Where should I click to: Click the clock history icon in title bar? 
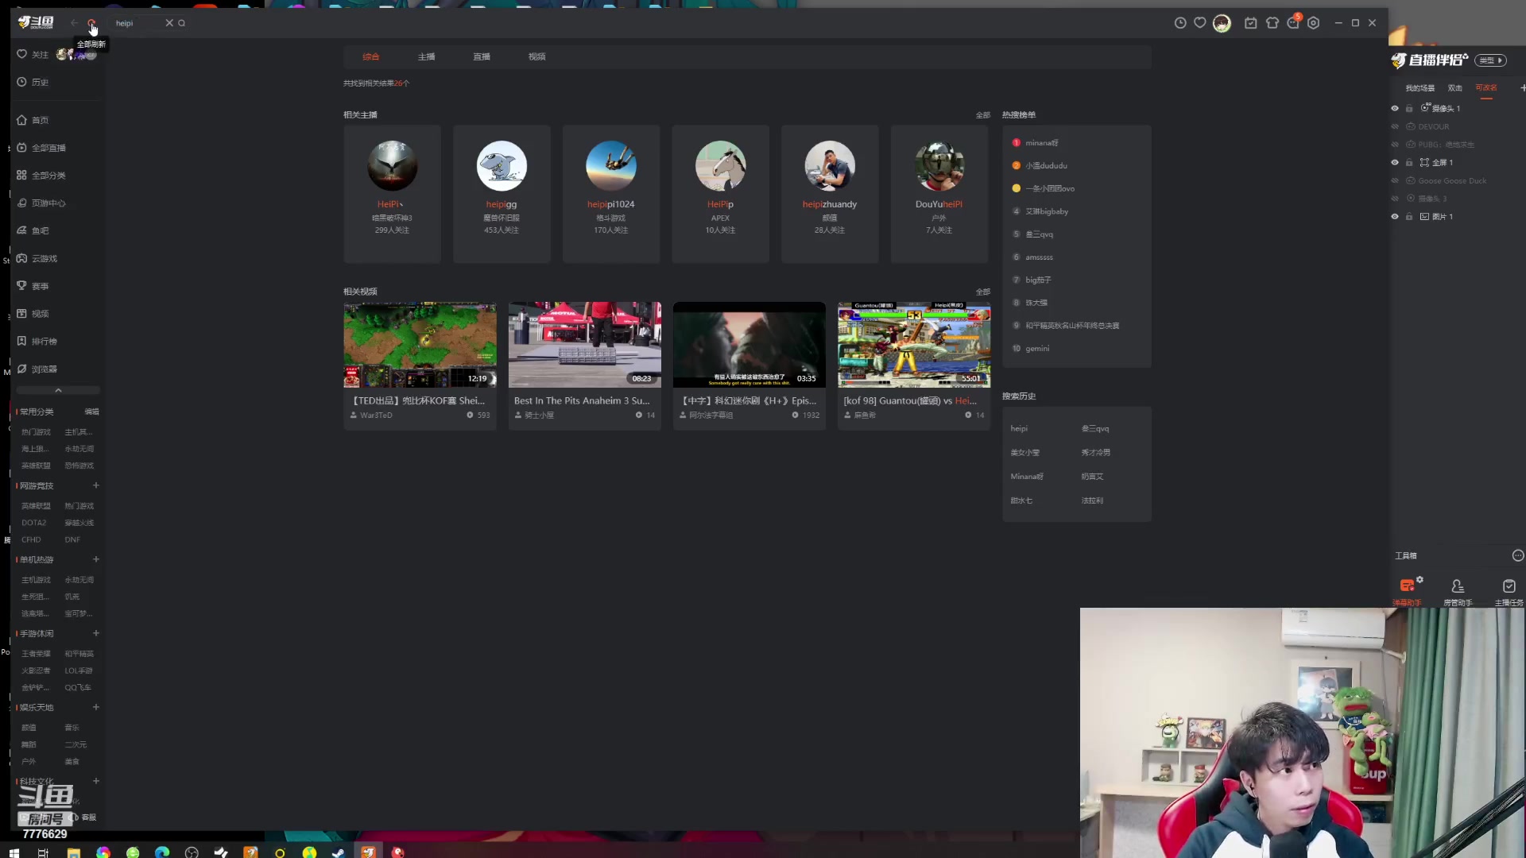1180,23
